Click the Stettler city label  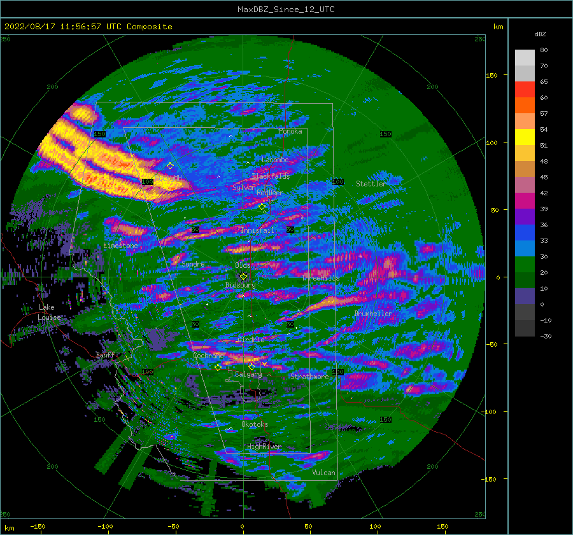[371, 184]
